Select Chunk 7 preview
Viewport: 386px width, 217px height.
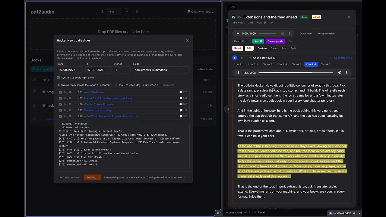coord(325,64)
